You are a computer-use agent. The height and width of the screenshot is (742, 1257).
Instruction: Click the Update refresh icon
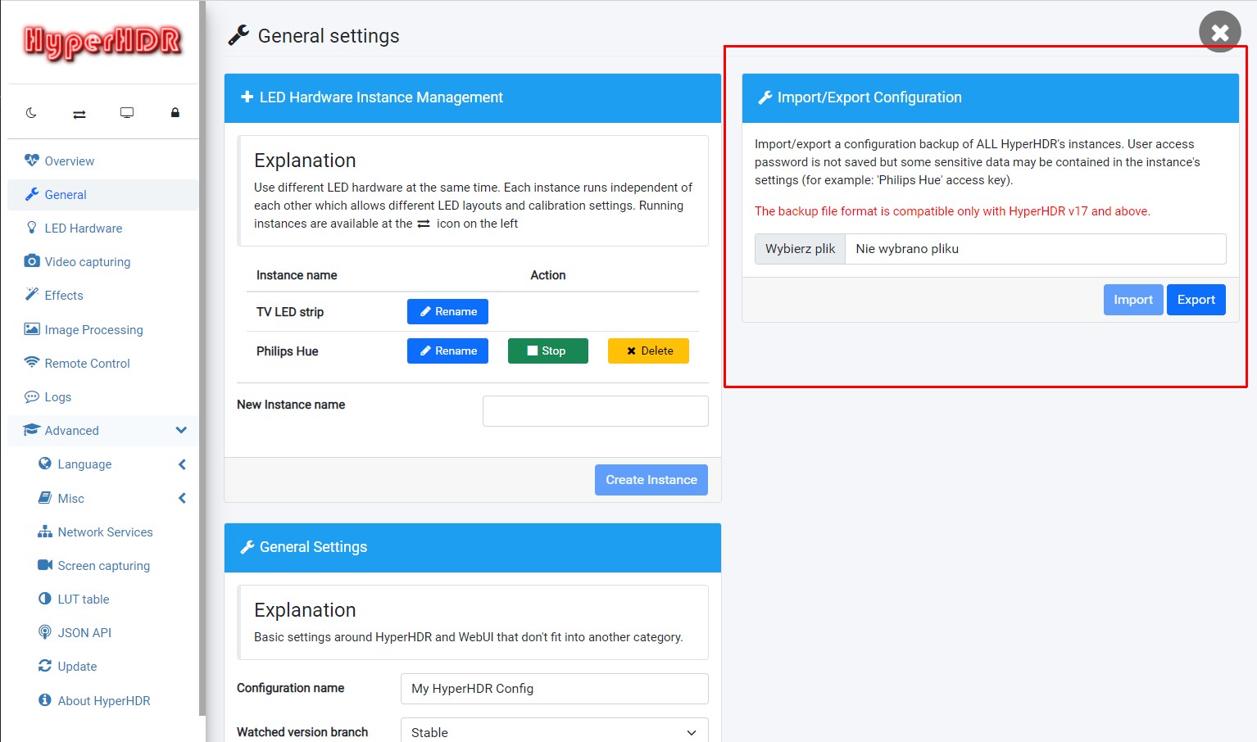coord(45,666)
